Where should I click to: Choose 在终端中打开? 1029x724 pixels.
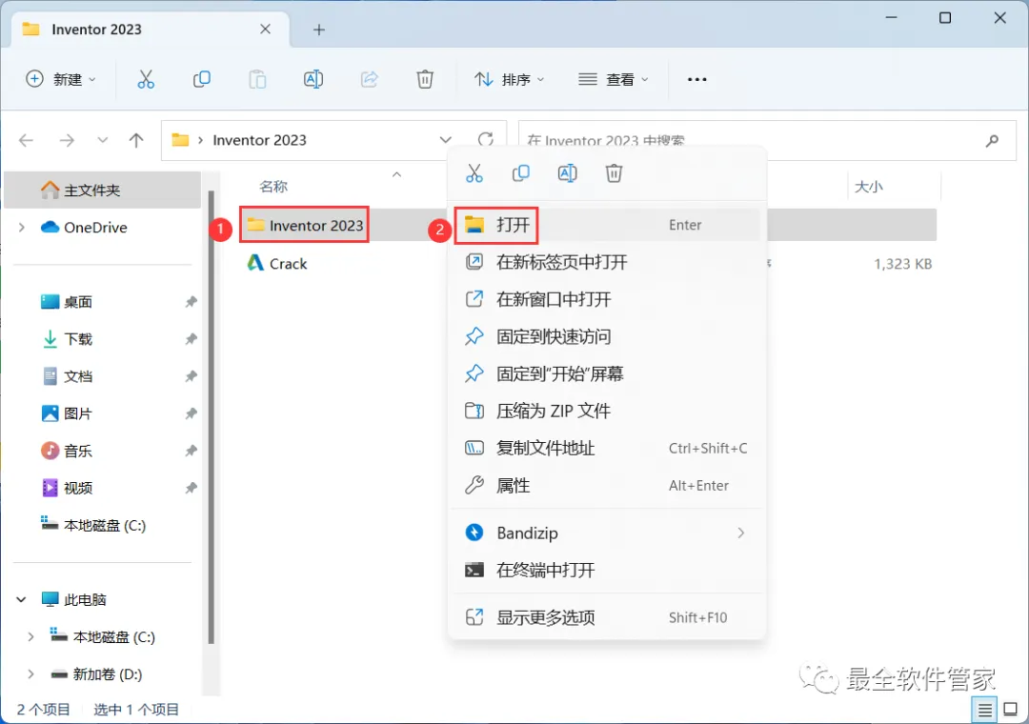click(606, 570)
